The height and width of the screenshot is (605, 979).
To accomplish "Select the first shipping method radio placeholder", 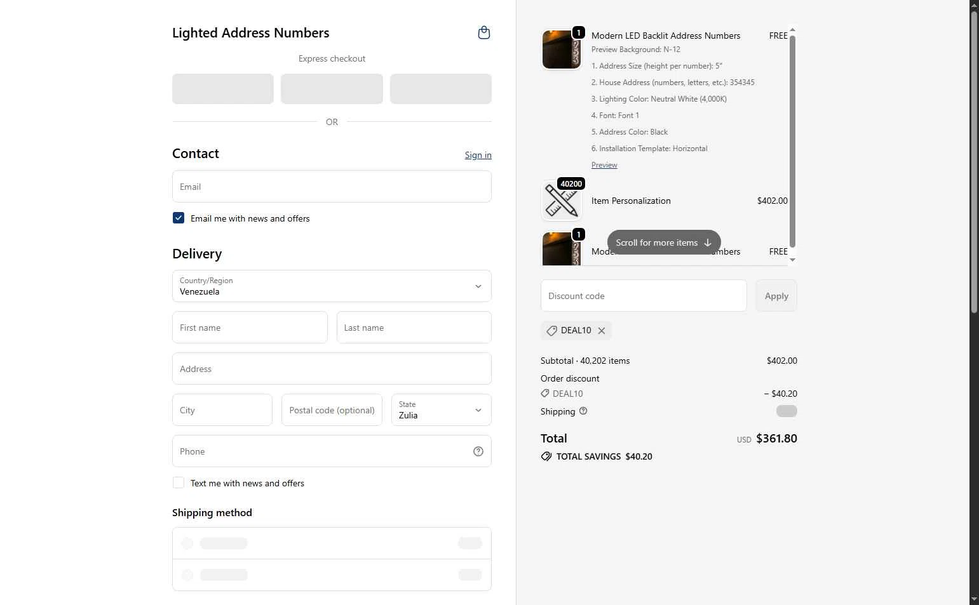I will 187,543.
